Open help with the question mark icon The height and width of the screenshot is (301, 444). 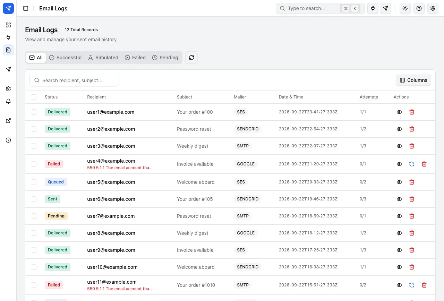pyautogui.click(x=419, y=8)
